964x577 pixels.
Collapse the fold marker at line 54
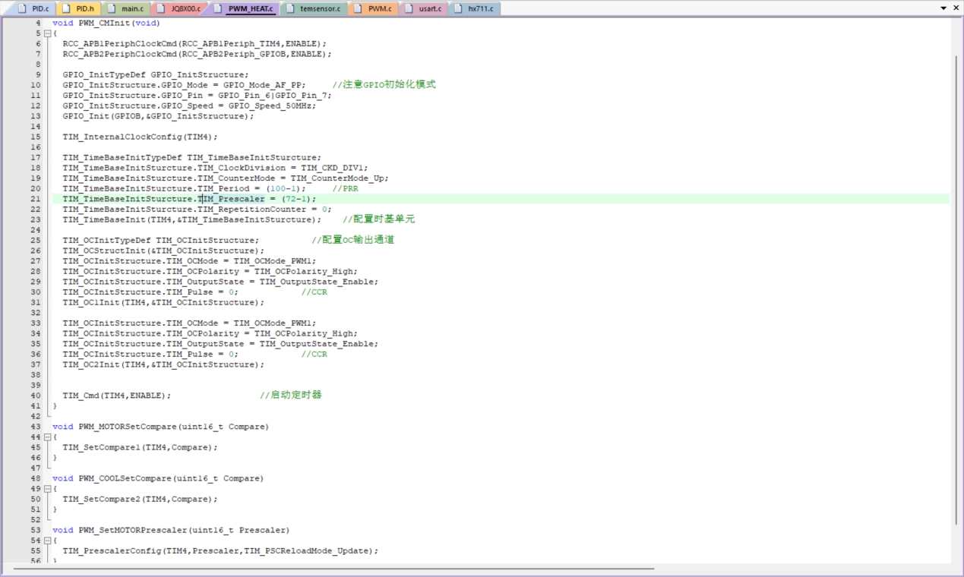47,541
